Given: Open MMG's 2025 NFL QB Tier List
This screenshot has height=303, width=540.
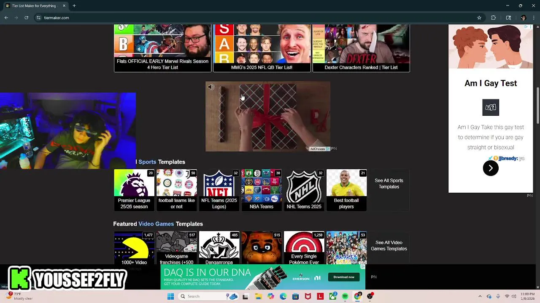Looking at the screenshot, I should (x=262, y=48).
